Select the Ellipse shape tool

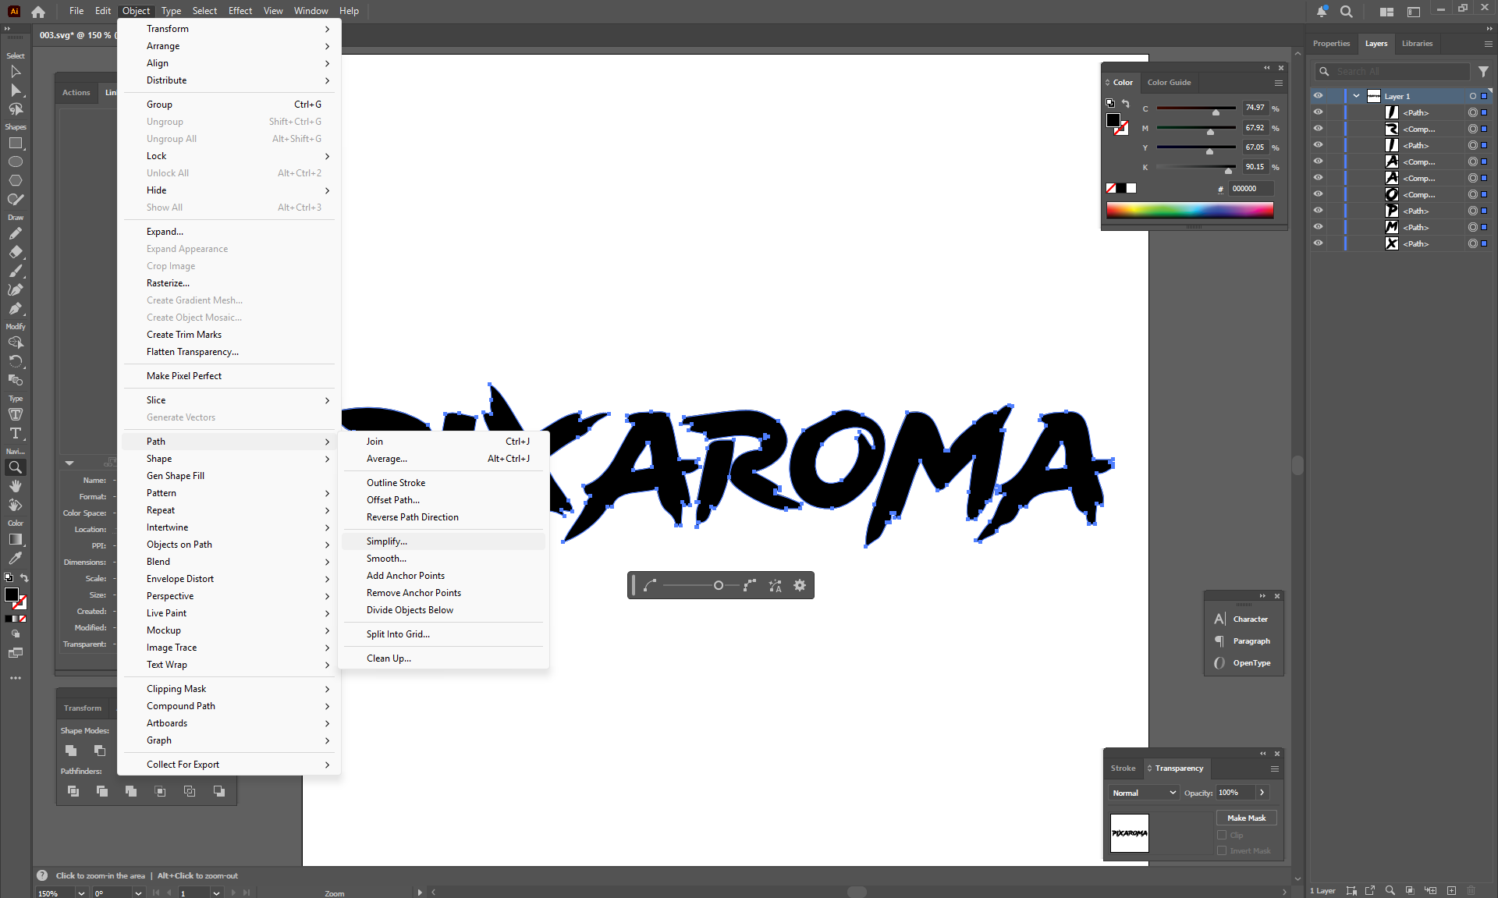coord(15,161)
